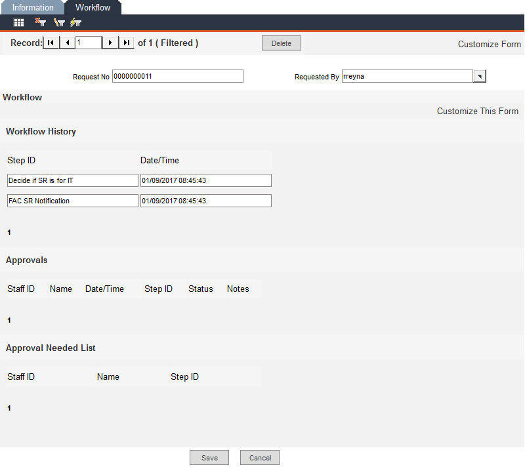Click the quick filter lightning icon
This screenshot has width=525, height=467.
(x=75, y=22)
